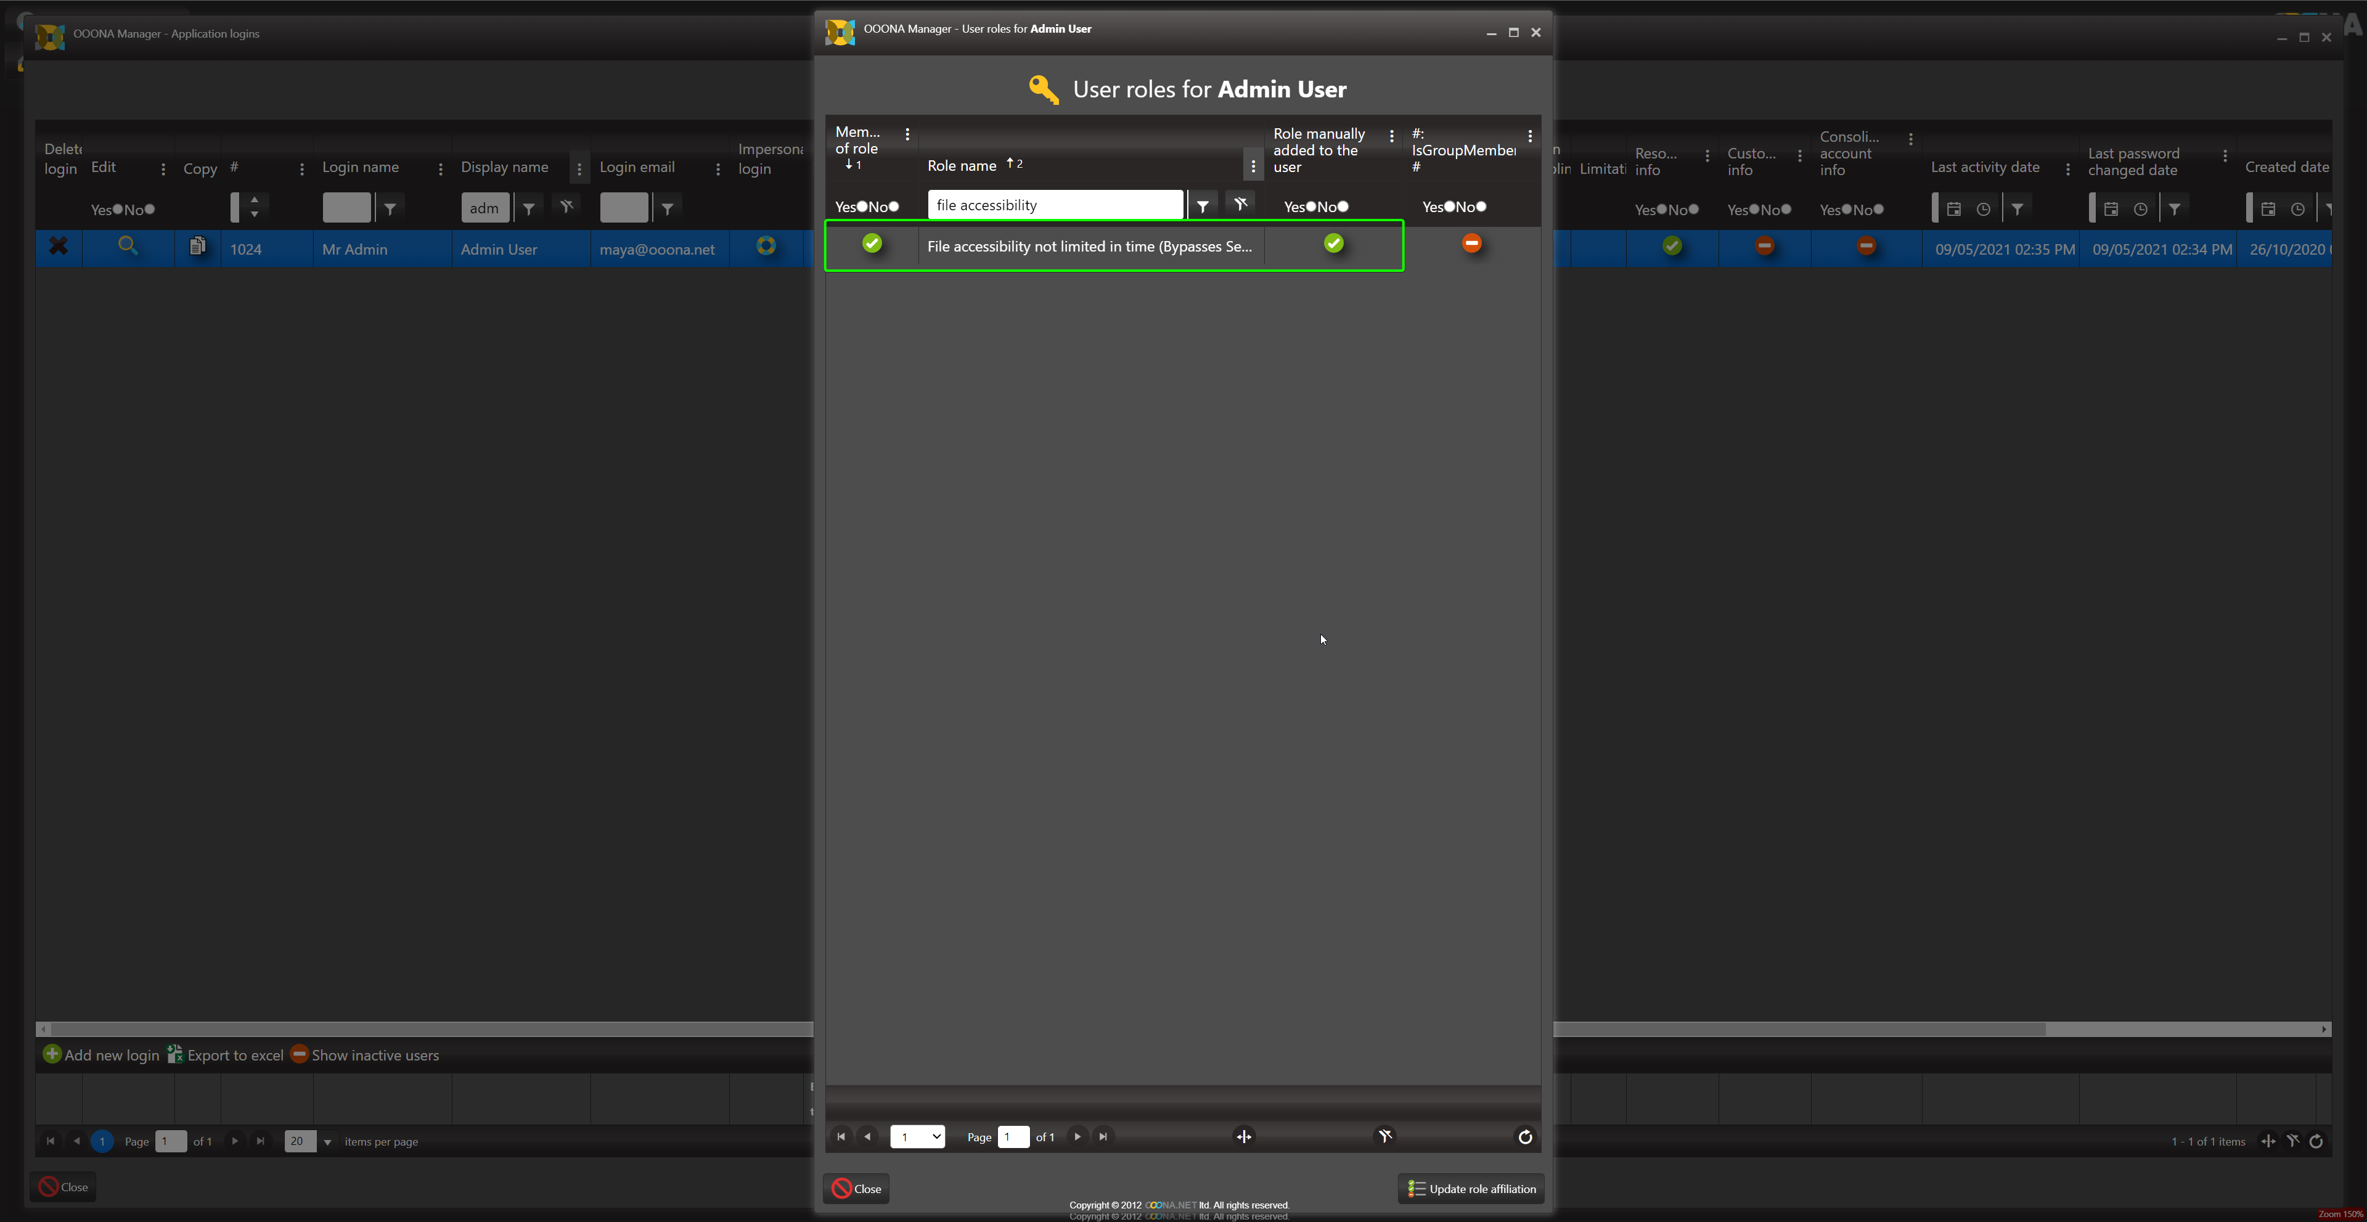Click Export to excel icon
2367x1222 pixels.
click(174, 1055)
